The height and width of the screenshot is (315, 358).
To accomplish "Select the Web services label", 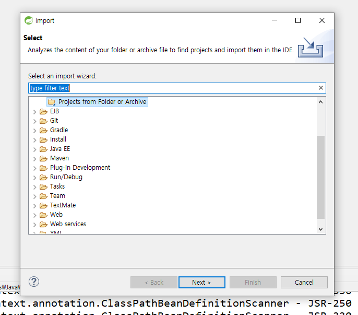I will point(68,224).
